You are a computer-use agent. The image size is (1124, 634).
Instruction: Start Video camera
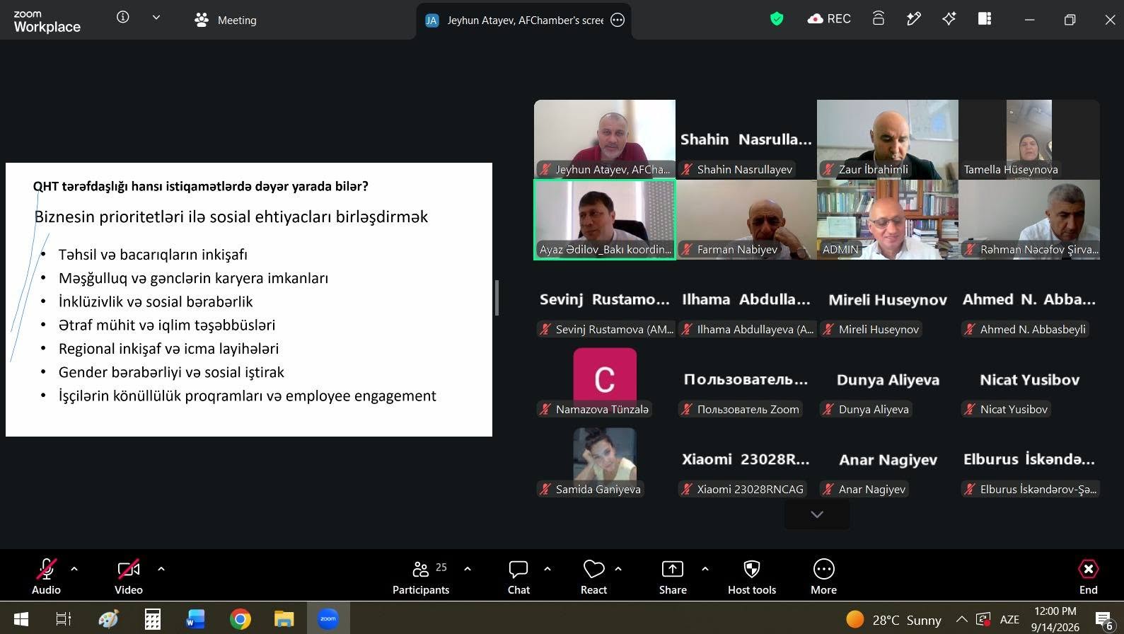tap(129, 577)
